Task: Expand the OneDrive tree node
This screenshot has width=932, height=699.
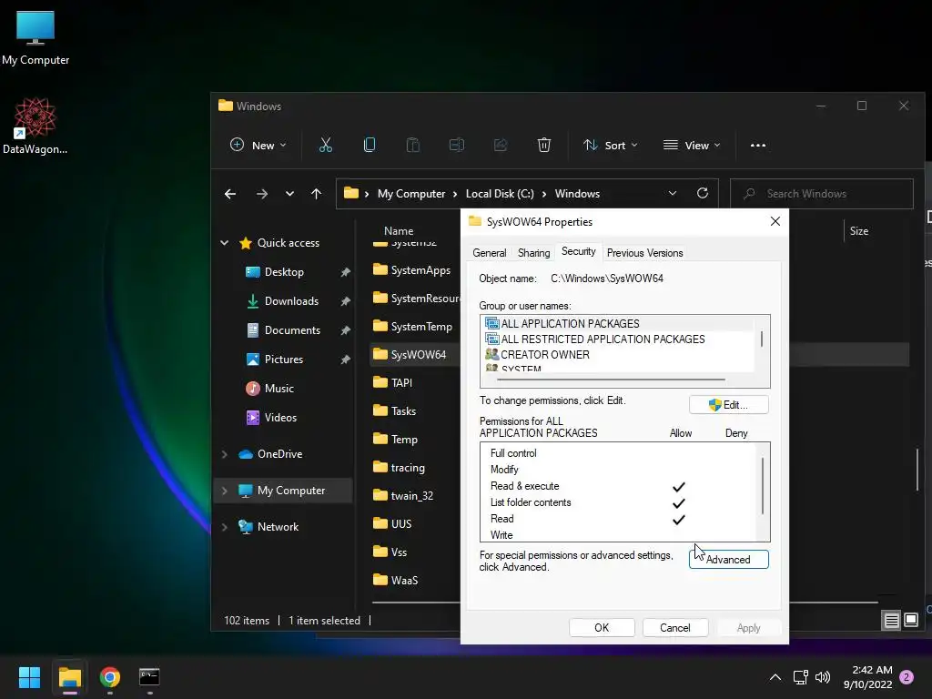Action: 224,454
